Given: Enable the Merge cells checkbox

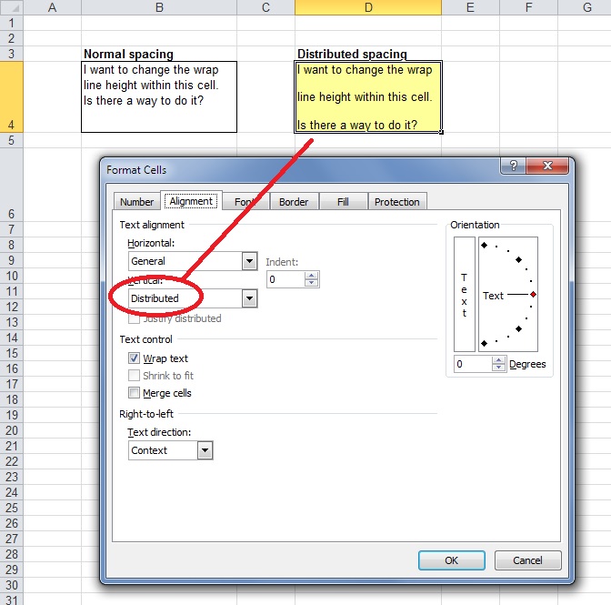Looking at the screenshot, I should point(134,392).
